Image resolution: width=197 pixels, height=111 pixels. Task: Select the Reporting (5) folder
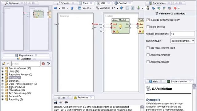pyautogui.click(x=16, y=99)
